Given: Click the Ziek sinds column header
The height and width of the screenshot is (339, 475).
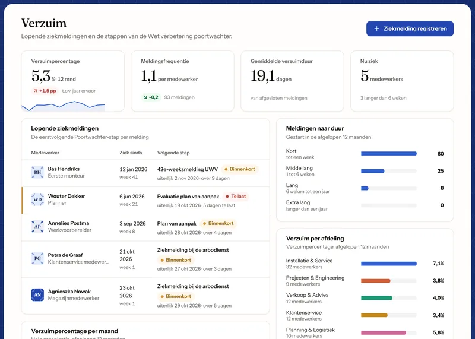Looking at the screenshot, I should click(131, 153).
